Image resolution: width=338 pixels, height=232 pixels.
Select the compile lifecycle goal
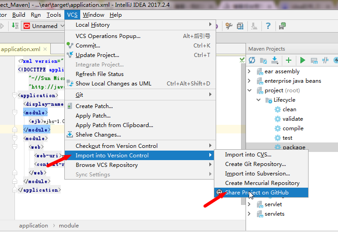point(293,128)
